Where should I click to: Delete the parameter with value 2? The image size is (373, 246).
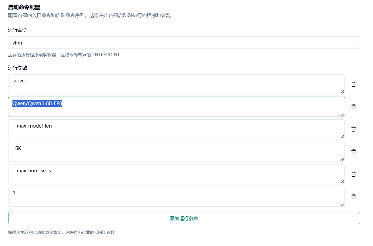coord(353,197)
